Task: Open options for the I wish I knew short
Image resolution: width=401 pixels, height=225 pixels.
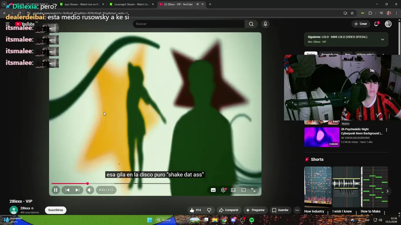Action: [356, 212]
